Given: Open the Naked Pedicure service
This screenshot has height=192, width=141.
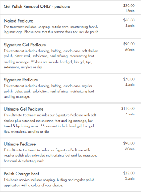Looking at the screenshot, I should (x=19, y=21).
